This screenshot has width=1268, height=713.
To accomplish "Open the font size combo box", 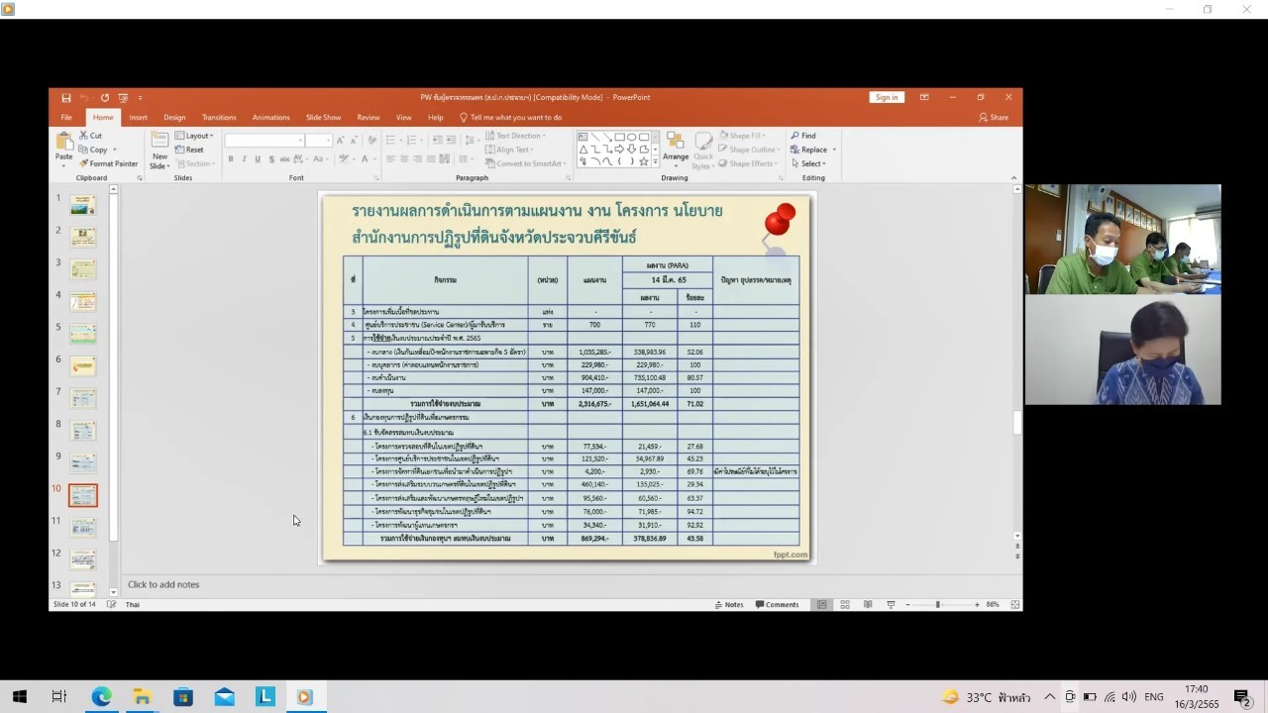I will click(318, 141).
